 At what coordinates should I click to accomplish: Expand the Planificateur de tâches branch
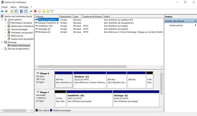point(5,23)
